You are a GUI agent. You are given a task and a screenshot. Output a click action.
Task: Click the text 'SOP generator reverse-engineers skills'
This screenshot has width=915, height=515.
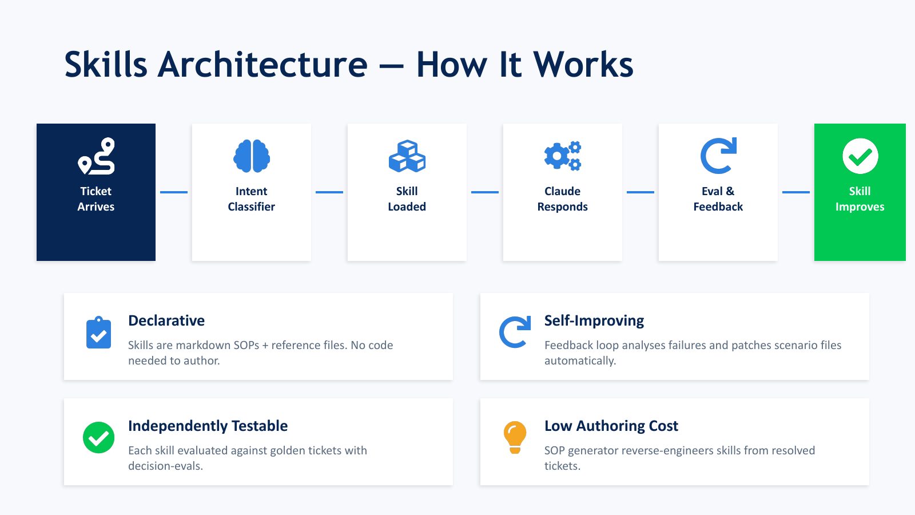tap(642, 450)
